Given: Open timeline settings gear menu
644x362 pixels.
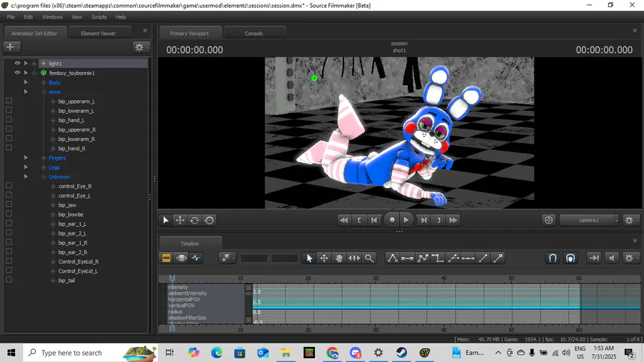Looking at the screenshot, I should coord(629,258).
